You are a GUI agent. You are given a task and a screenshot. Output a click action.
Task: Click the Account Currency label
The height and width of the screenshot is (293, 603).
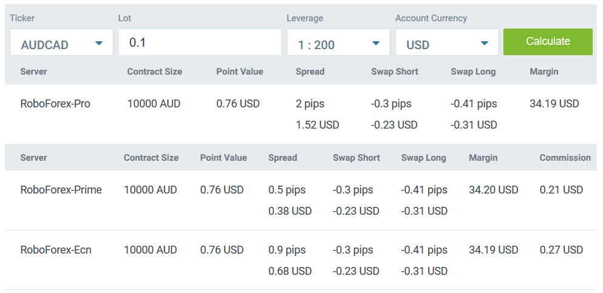[x=431, y=18]
